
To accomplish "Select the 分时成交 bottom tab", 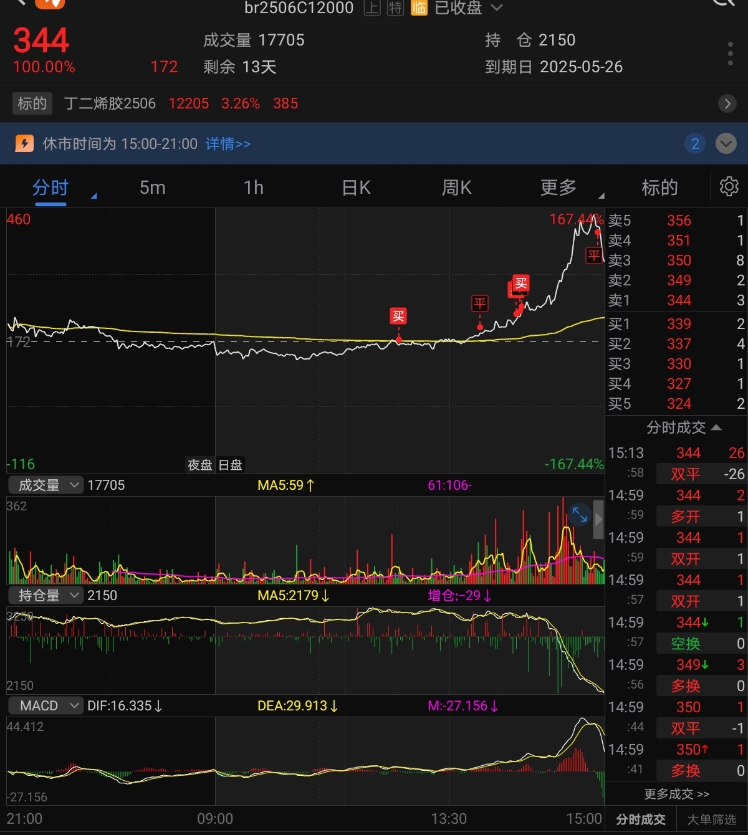I will (x=641, y=819).
